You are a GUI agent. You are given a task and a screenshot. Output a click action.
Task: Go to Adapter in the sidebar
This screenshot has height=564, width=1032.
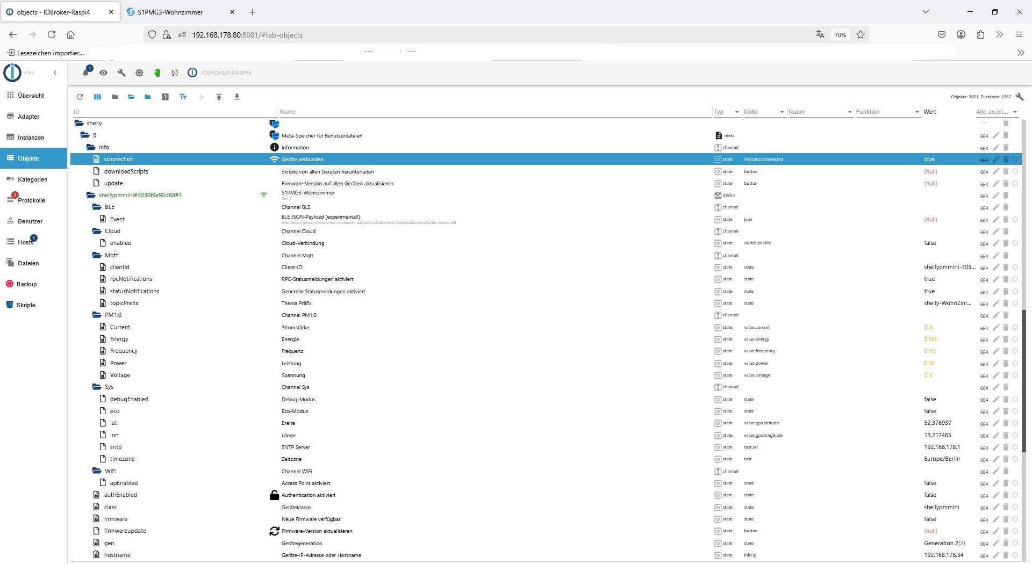coord(33,117)
